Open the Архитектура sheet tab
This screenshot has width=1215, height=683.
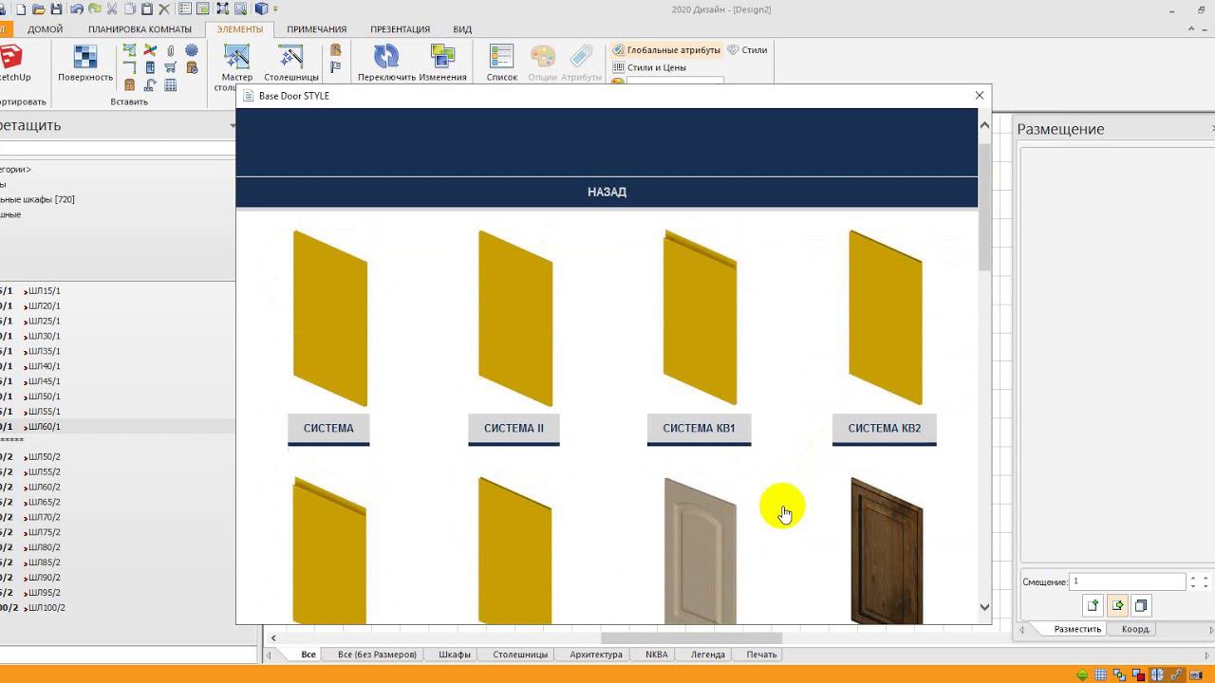(x=596, y=655)
